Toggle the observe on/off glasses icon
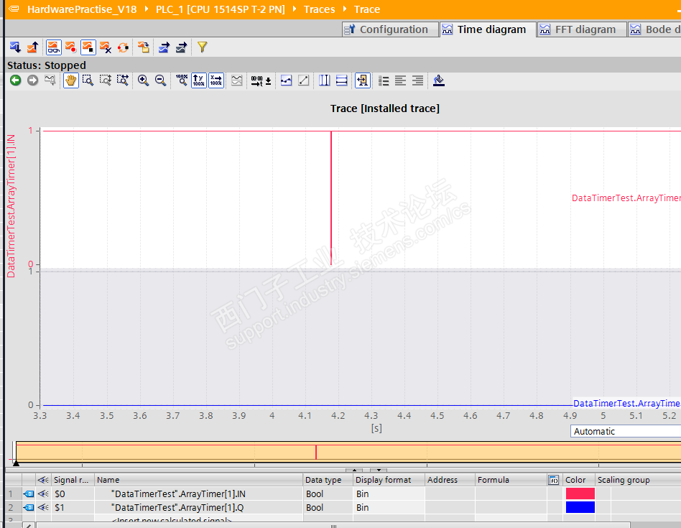The height and width of the screenshot is (528, 681). point(54,47)
